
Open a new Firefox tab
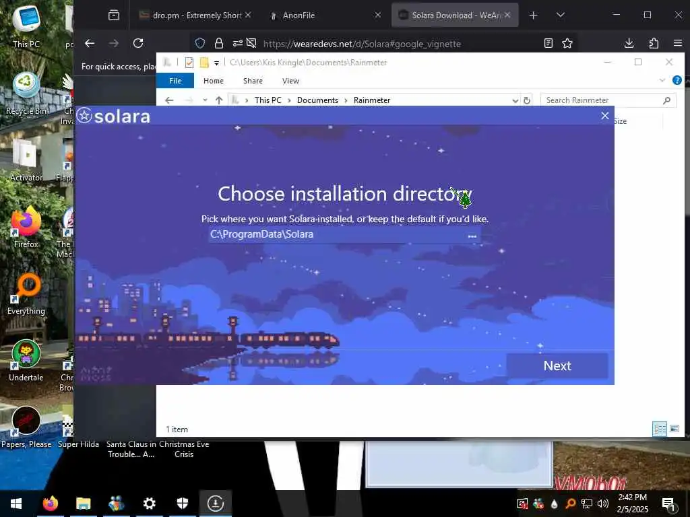point(534,15)
